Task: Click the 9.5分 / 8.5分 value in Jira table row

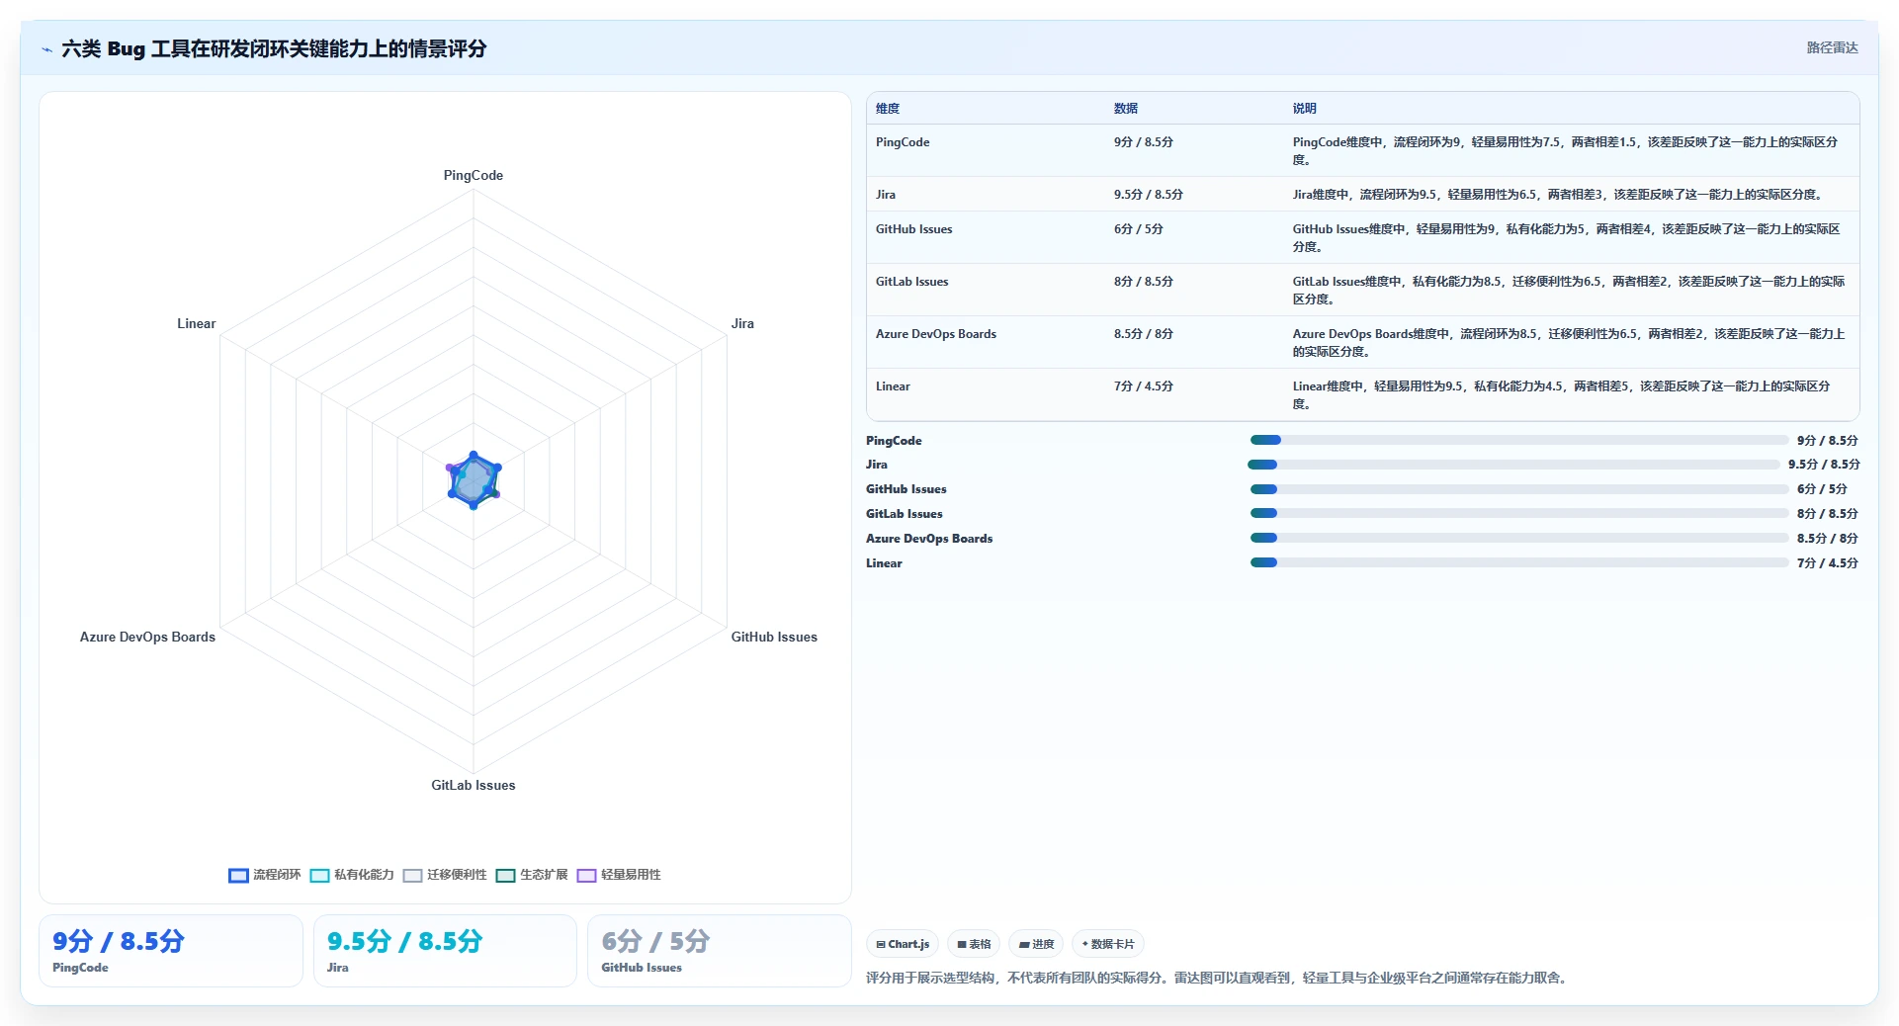Action: [1149, 195]
